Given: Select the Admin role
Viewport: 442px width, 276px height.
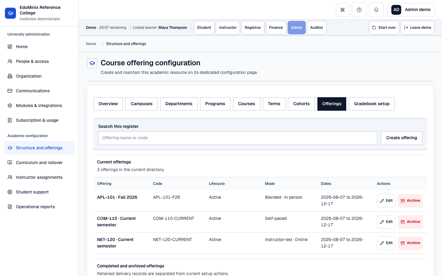Looking at the screenshot, I should tap(297, 28).
